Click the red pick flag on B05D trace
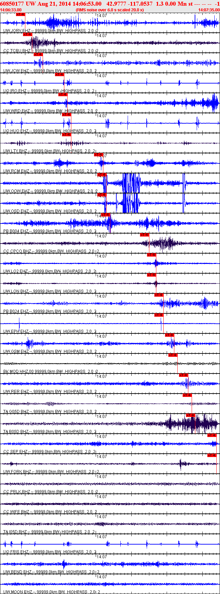220x594 pixels. (191, 415)
